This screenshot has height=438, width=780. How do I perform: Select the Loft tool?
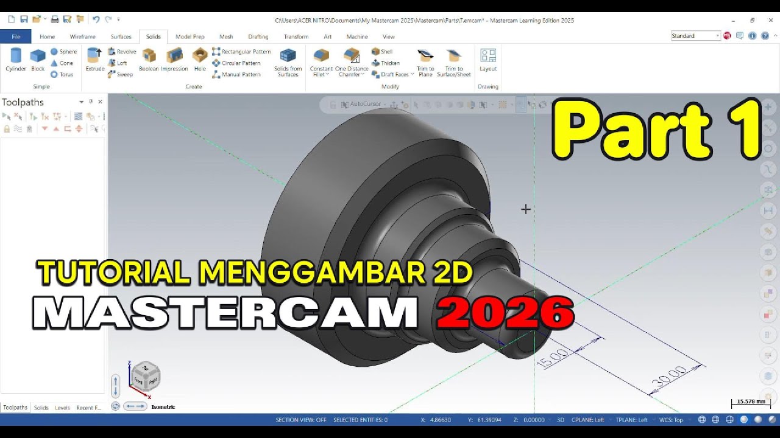[x=118, y=63]
